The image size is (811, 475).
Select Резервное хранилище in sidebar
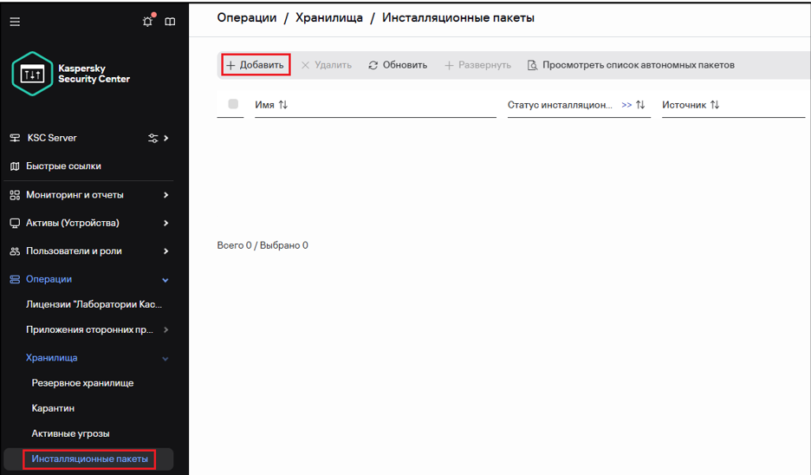pos(82,382)
